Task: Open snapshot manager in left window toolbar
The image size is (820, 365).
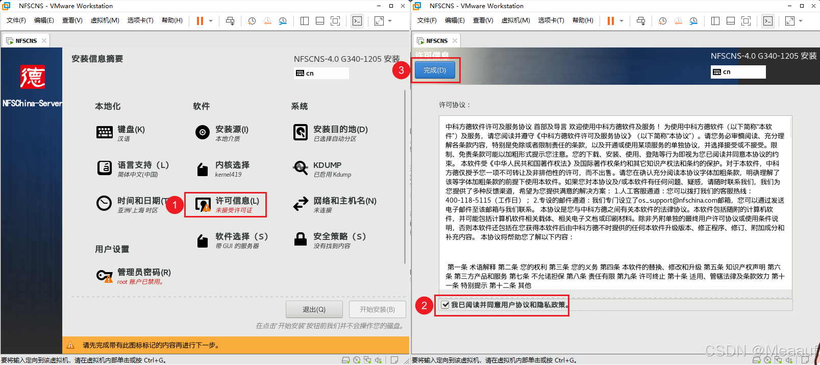Action: coord(283,21)
